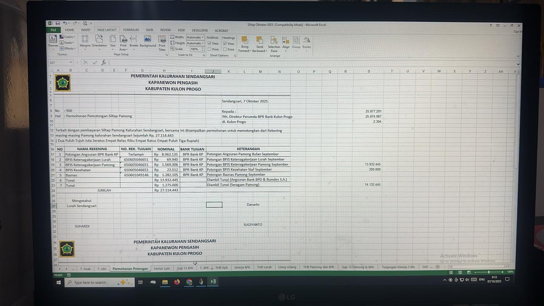The image size is (544, 306).
Task: Click the zoom slider in status bar
Action: tap(488, 272)
